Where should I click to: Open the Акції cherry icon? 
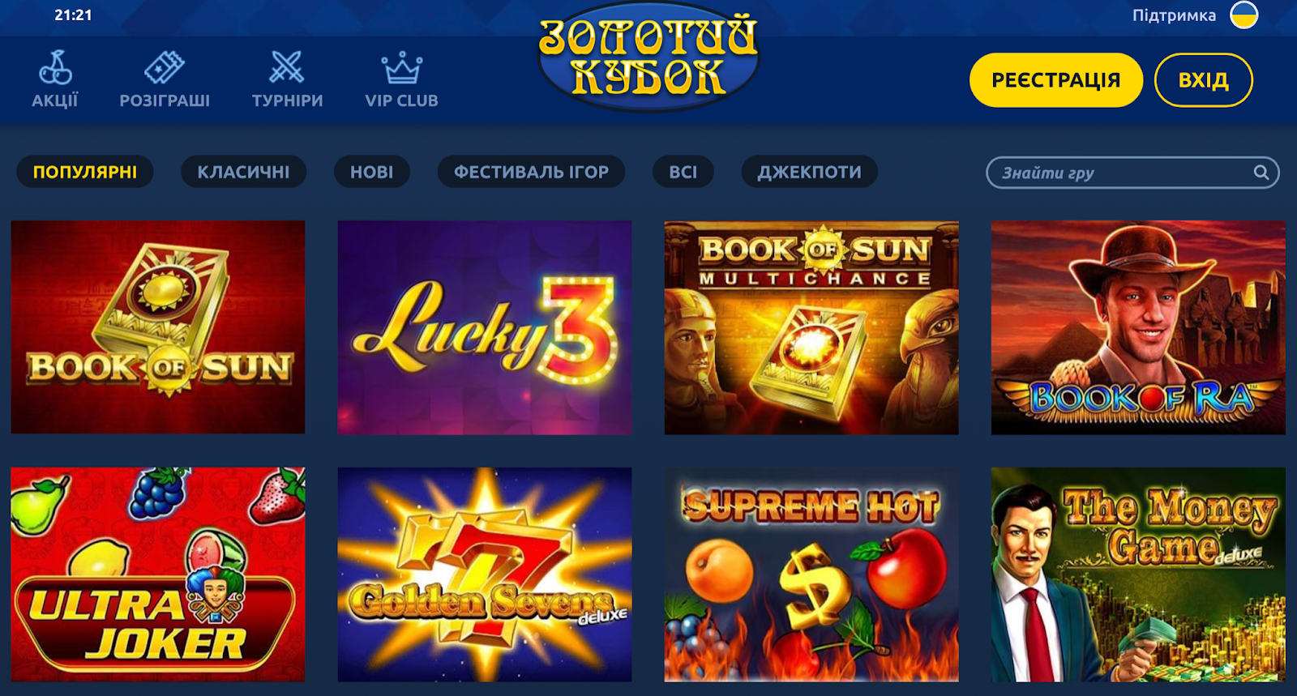coord(55,68)
